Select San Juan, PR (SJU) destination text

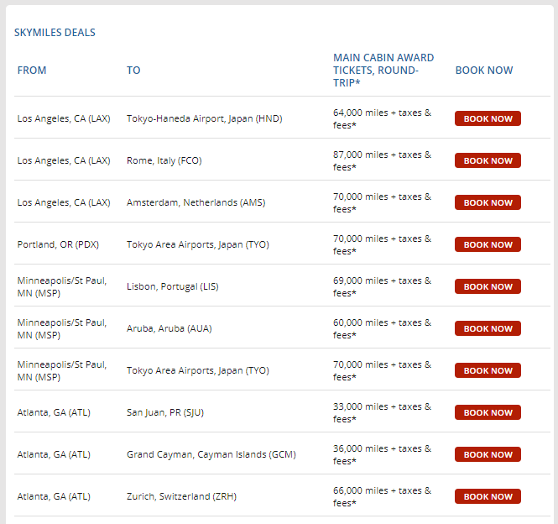[x=165, y=413]
